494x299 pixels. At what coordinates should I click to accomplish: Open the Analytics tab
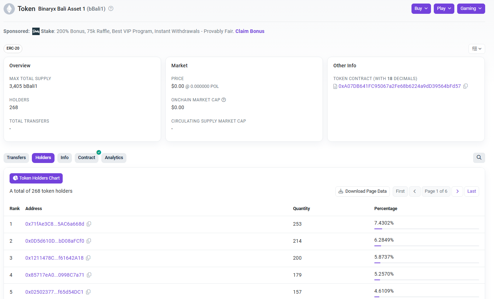(114, 157)
